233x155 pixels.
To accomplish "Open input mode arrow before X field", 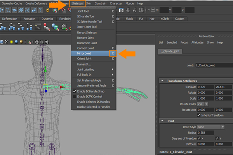I will tap(149, 10).
